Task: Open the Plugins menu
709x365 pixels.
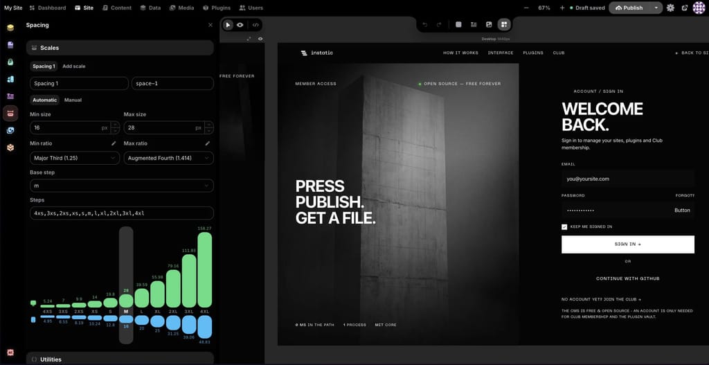Action: [217, 8]
